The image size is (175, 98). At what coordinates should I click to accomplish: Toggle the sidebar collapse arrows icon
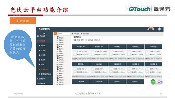pos(44,33)
